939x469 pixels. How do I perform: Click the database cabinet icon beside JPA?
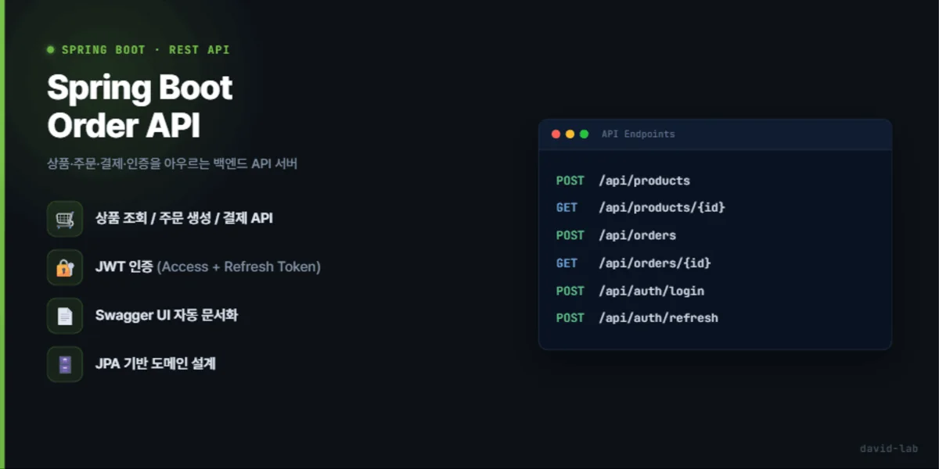coord(65,364)
